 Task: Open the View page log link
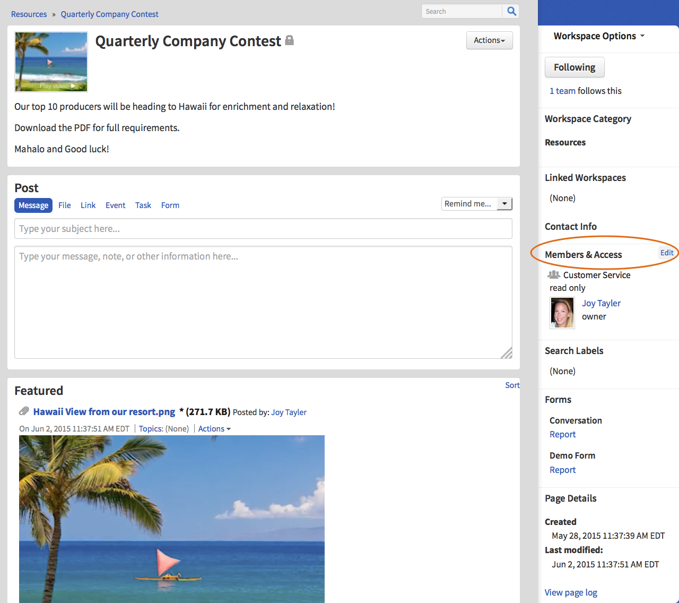pos(571,592)
